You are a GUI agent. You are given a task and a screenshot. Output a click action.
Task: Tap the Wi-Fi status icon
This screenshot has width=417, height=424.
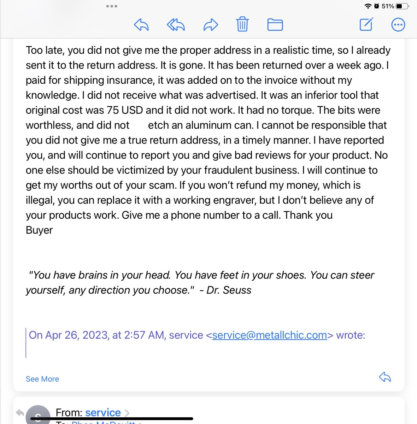tap(368, 6)
